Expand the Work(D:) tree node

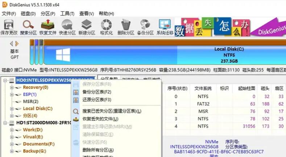click(12, 130)
